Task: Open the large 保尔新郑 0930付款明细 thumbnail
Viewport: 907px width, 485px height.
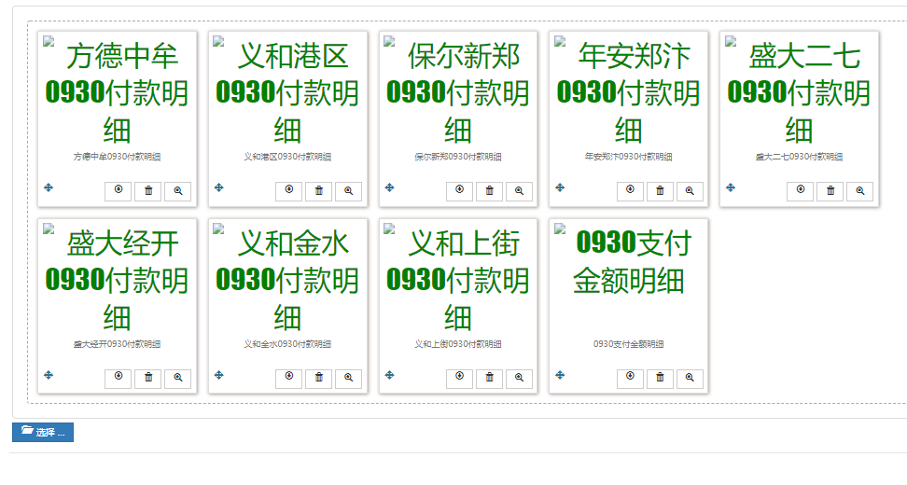Action: pyautogui.click(x=458, y=92)
